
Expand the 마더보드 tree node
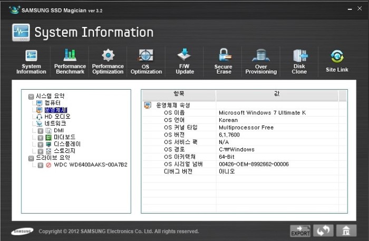(41, 138)
